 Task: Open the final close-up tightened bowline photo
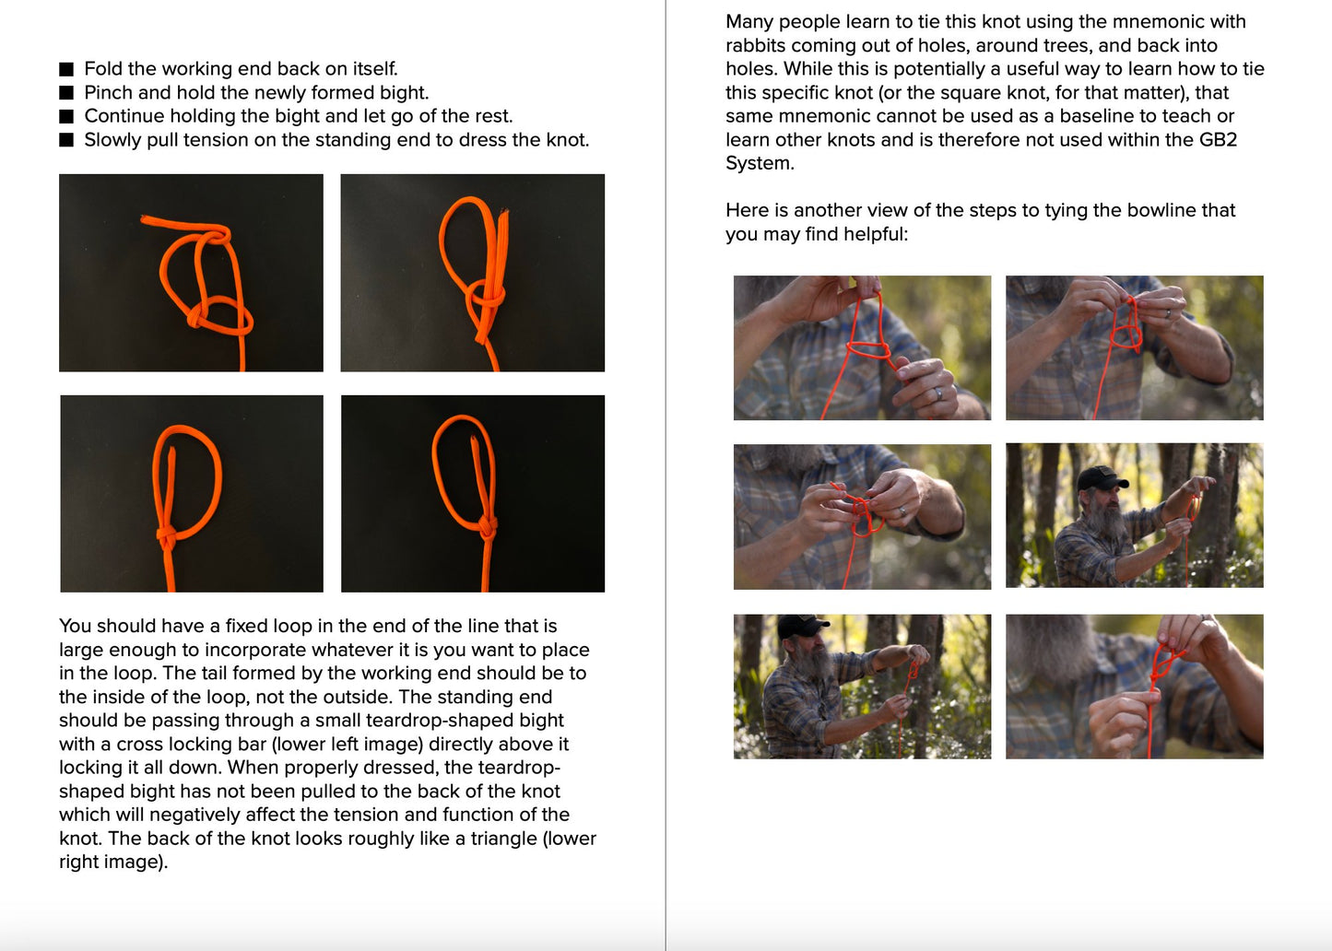(x=1135, y=687)
